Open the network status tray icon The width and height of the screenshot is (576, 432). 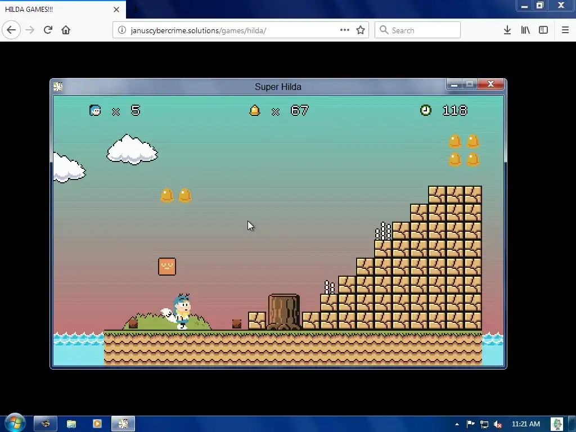click(x=484, y=424)
